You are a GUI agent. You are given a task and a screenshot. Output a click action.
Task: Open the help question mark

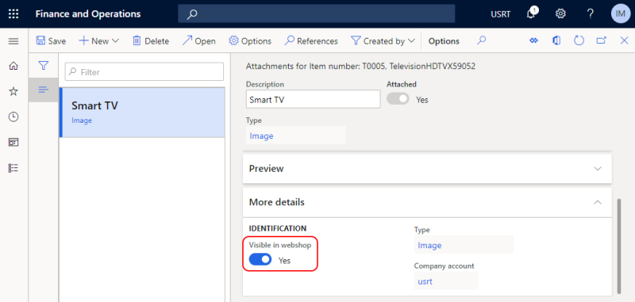(591, 13)
